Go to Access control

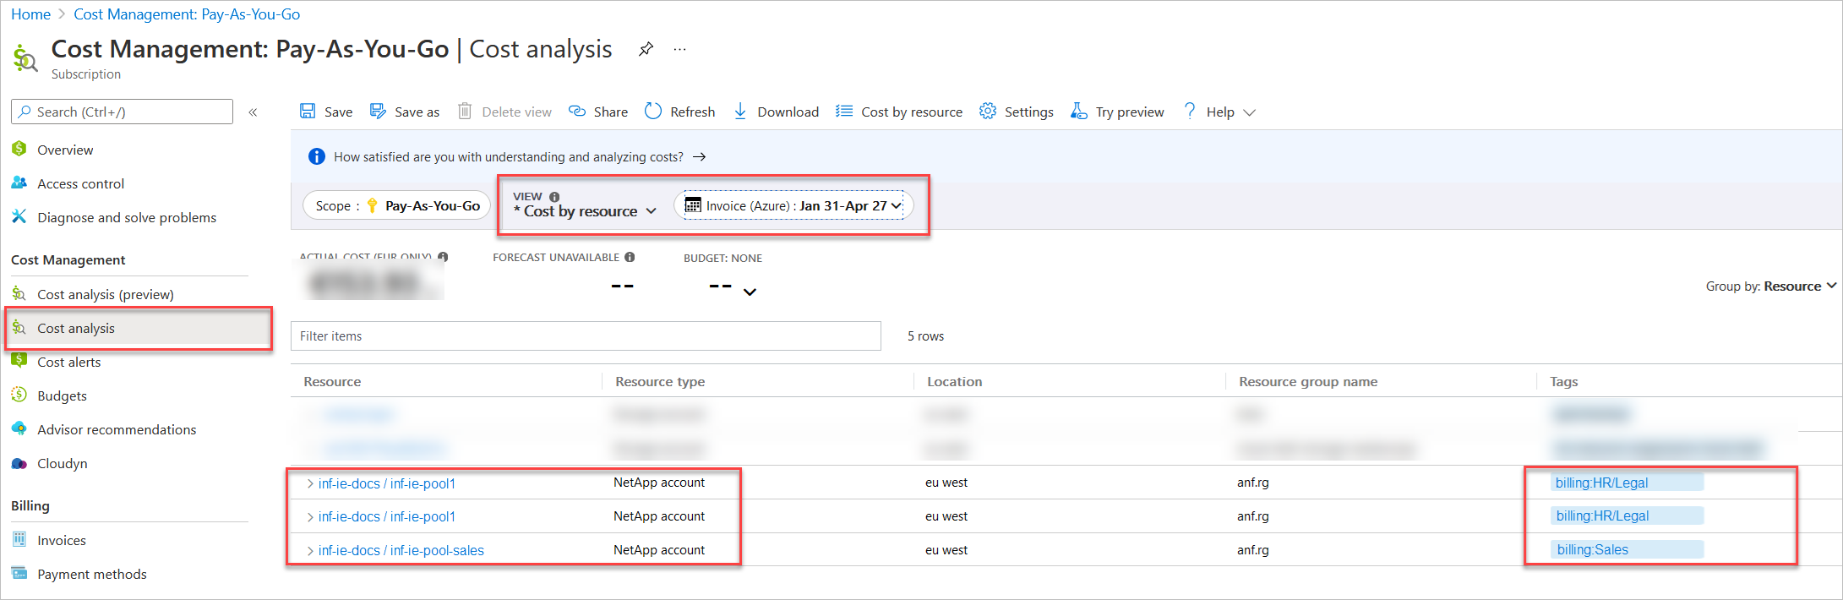click(x=80, y=183)
